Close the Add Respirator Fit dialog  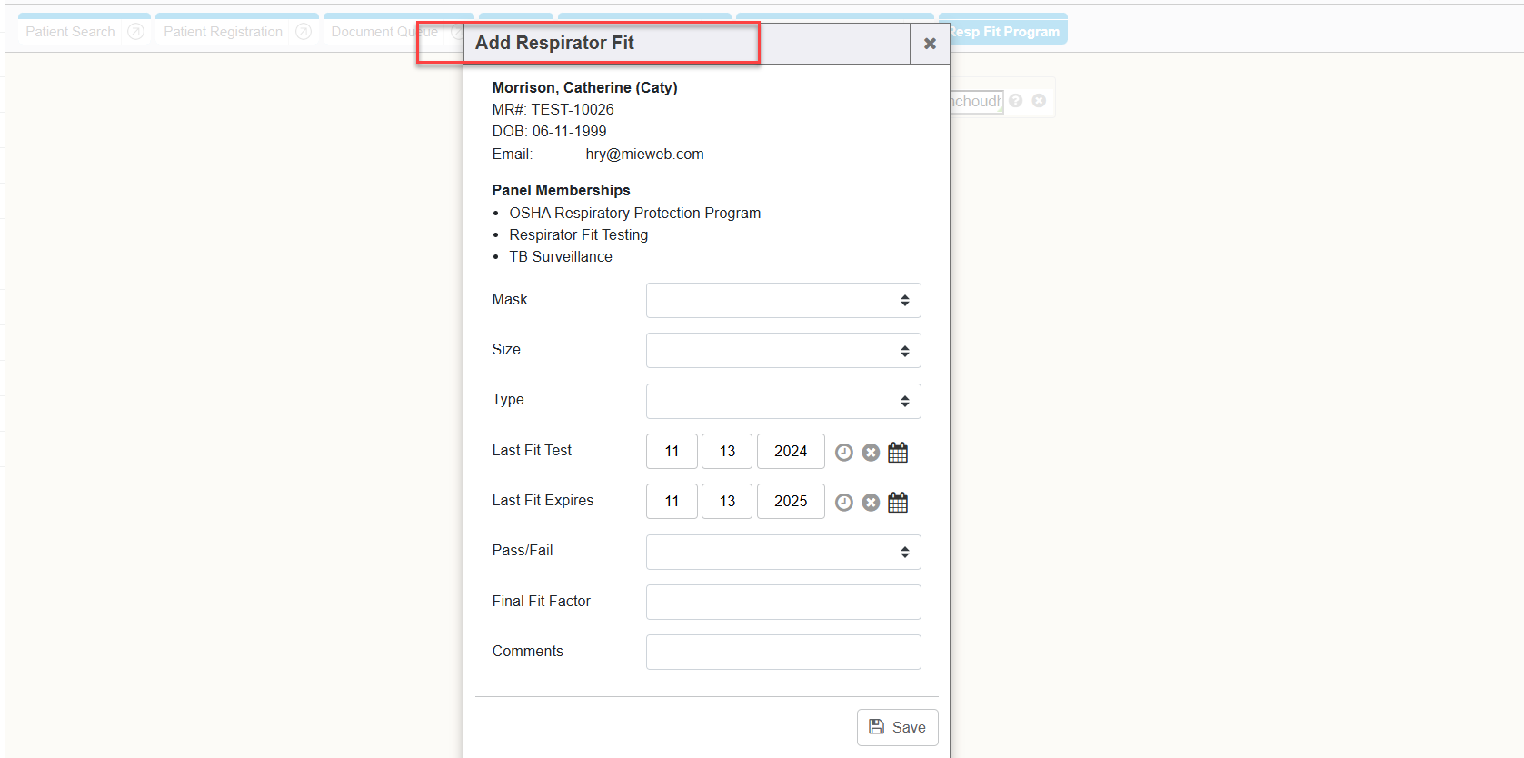click(930, 44)
